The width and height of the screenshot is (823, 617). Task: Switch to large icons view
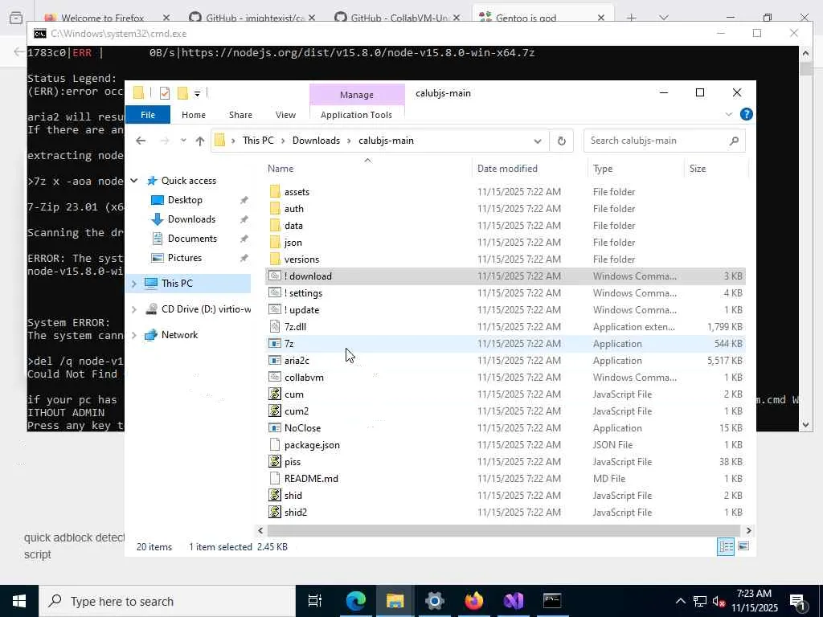[743, 546]
